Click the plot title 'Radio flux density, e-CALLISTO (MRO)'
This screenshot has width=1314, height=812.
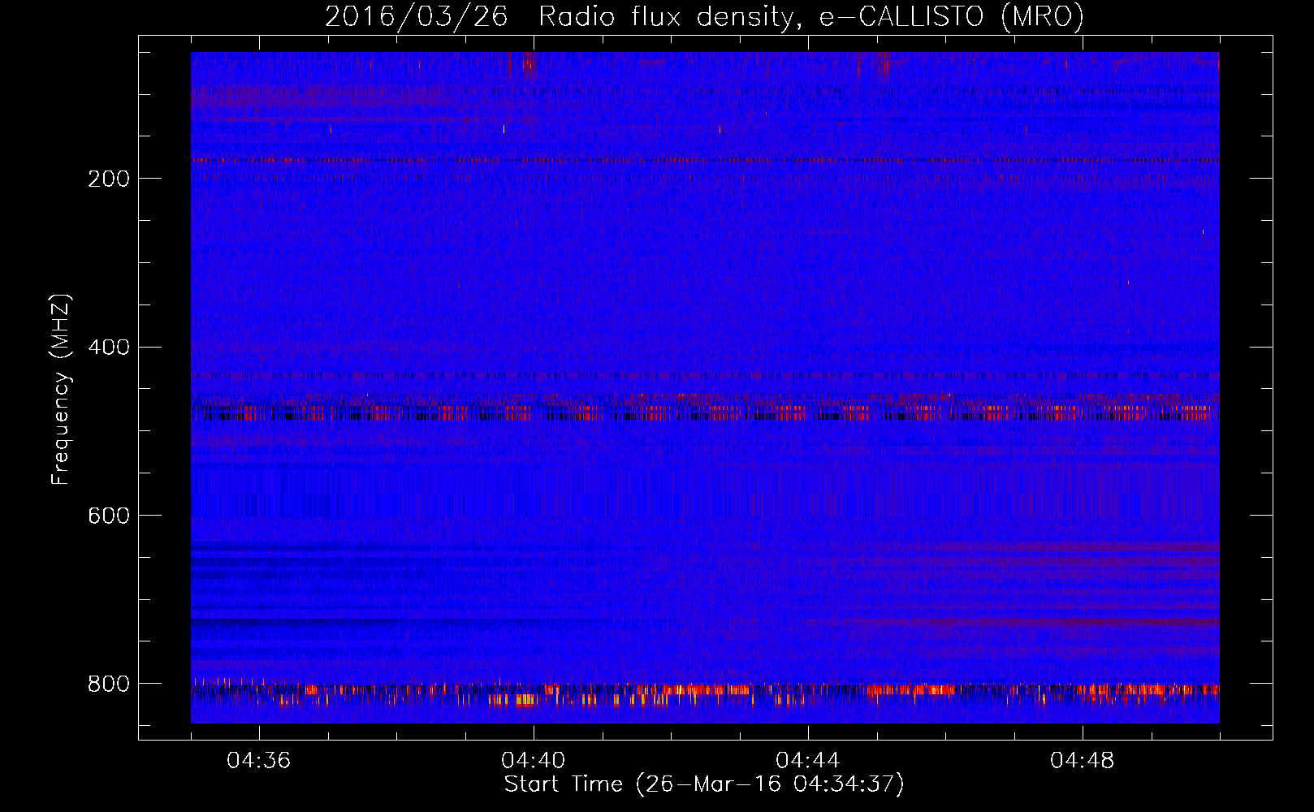click(811, 17)
